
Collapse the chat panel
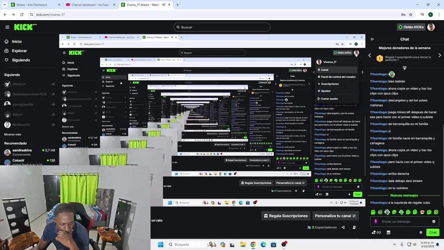tap(372, 39)
